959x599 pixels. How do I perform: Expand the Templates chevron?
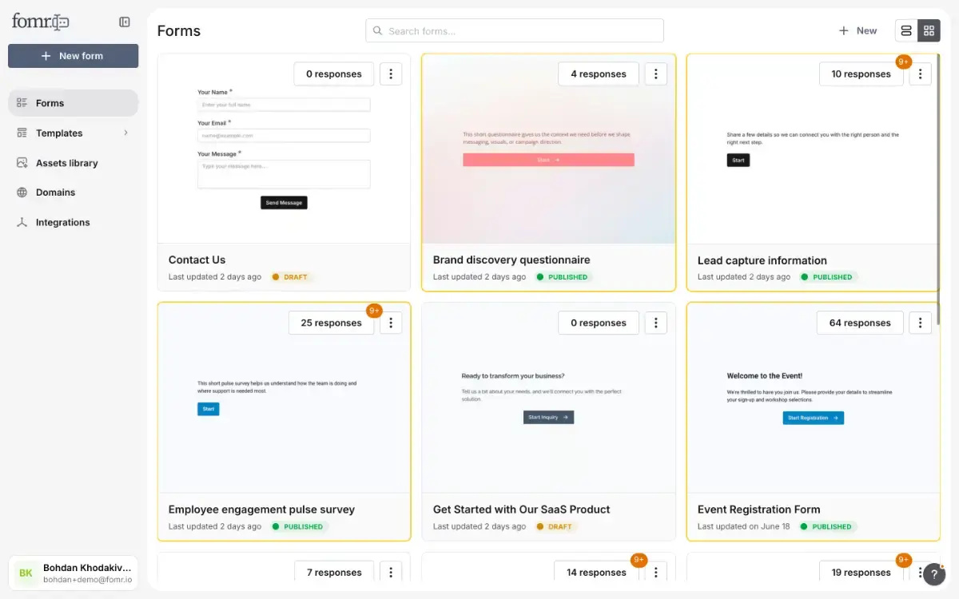click(x=125, y=133)
